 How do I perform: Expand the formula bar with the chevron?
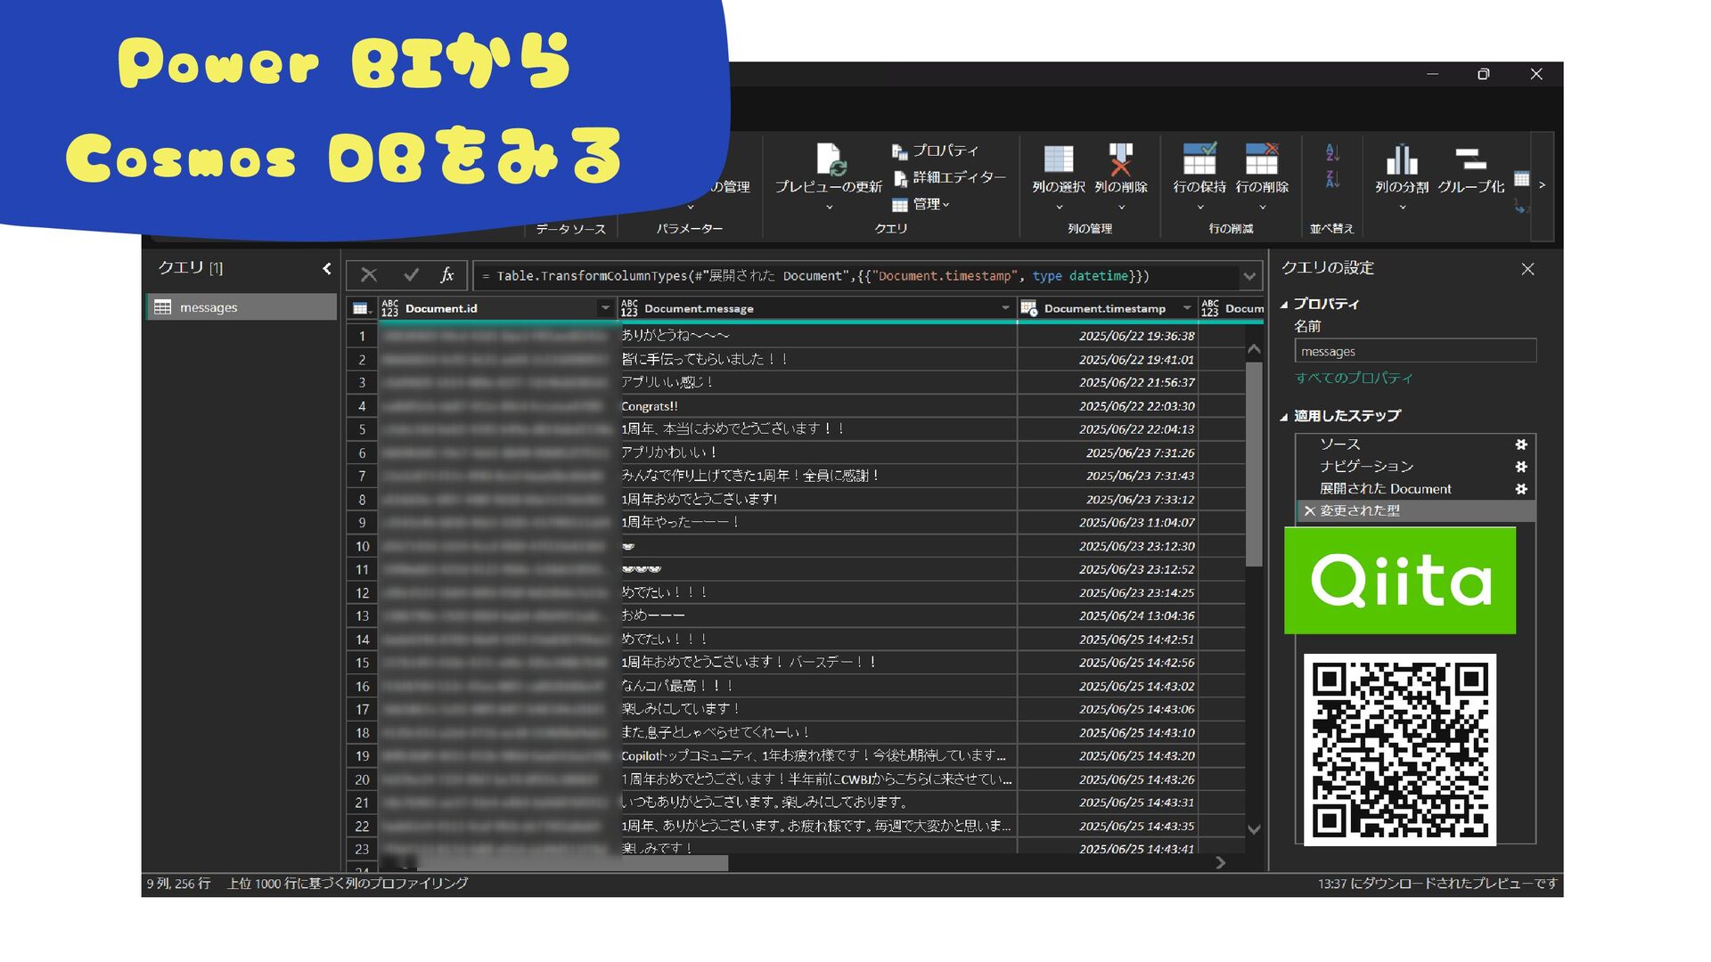[x=1249, y=276]
